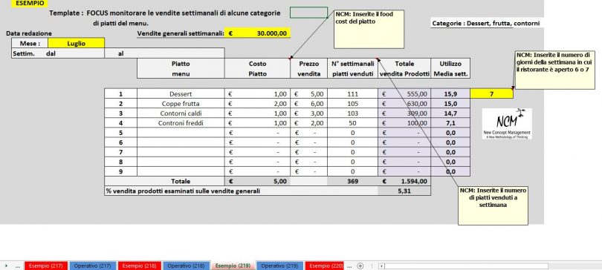Select the Operativo (219) sheet tab
The height and width of the screenshot is (270, 602).
(x=279, y=266)
